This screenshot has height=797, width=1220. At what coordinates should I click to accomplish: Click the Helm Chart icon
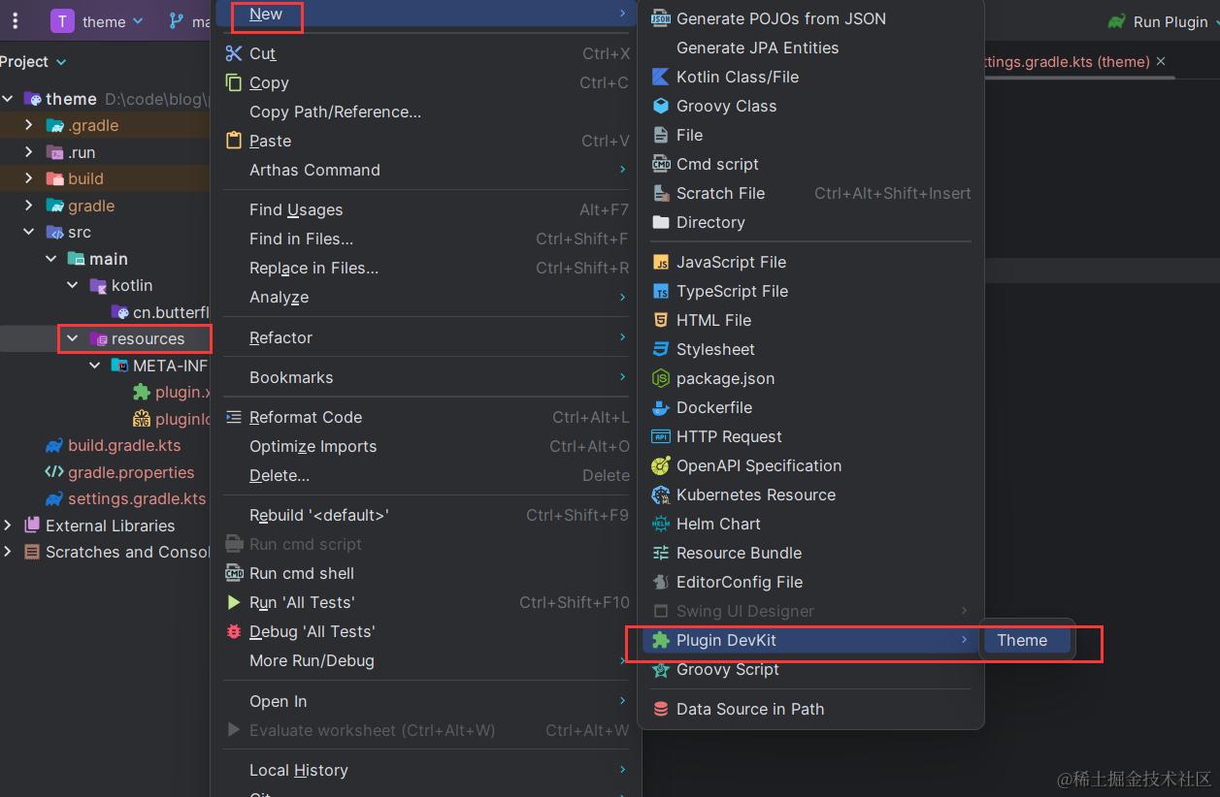click(x=661, y=524)
